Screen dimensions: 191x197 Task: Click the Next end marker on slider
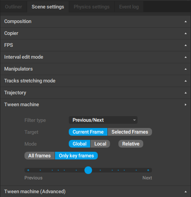point(148,170)
